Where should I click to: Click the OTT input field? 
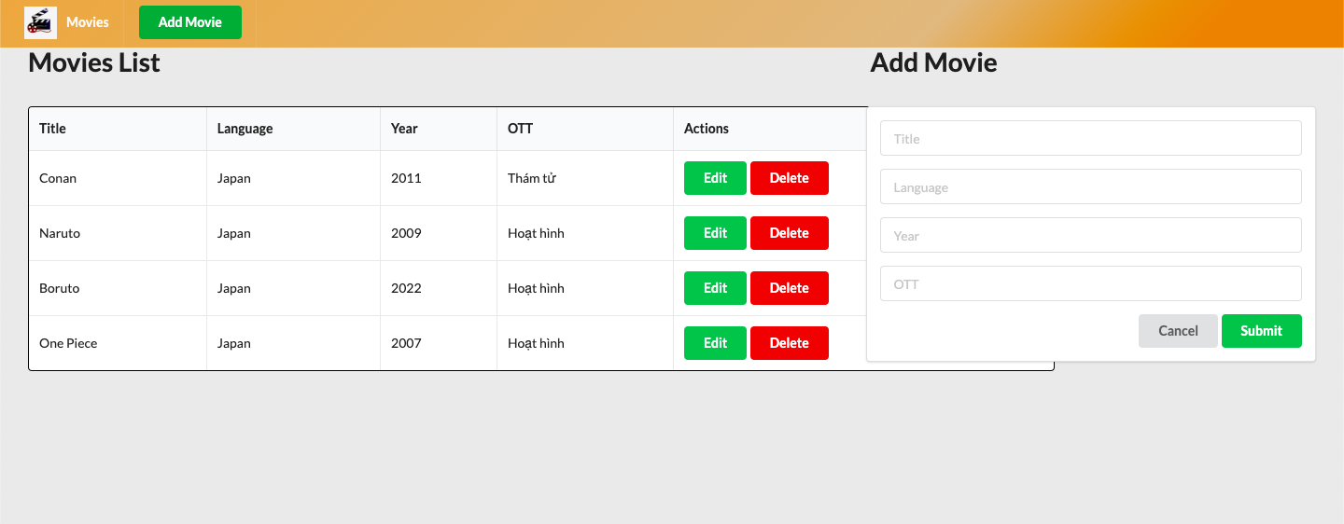pyautogui.click(x=1090, y=284)
